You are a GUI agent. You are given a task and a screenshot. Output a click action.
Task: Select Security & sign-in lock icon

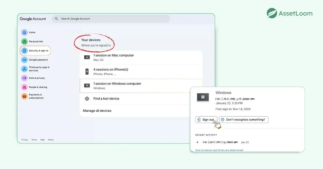click(x=24, y=51)
